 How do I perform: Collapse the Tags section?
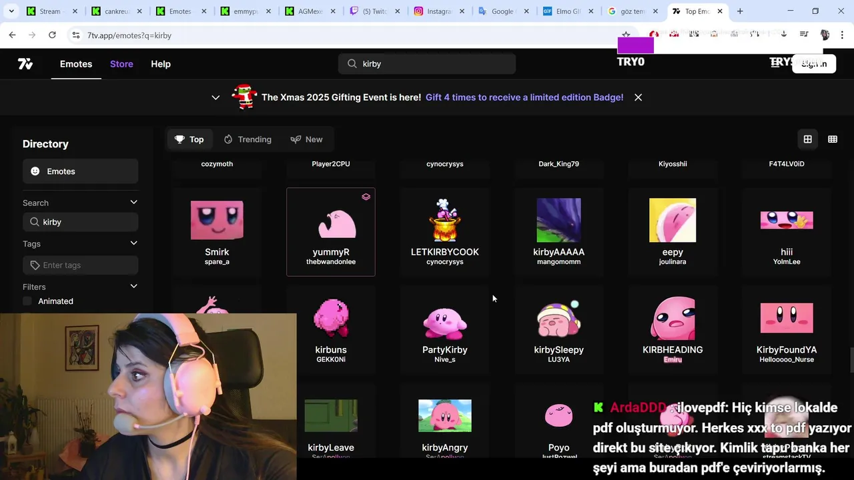pos(133,243)
